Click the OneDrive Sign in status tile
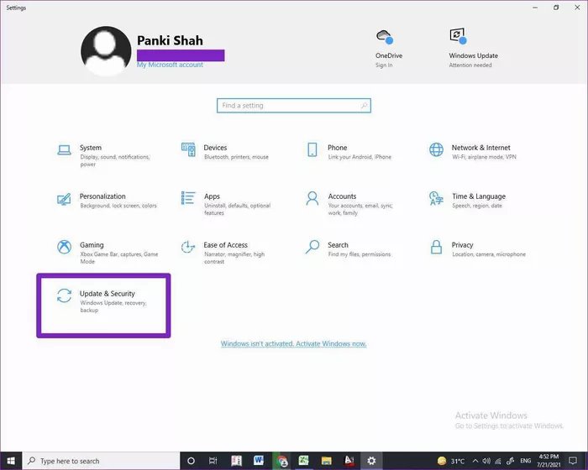588x470 pixels. (389, 49)
